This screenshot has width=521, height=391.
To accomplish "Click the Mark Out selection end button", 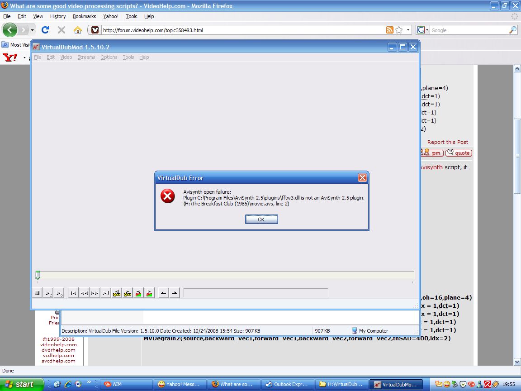I will (174, 293).
